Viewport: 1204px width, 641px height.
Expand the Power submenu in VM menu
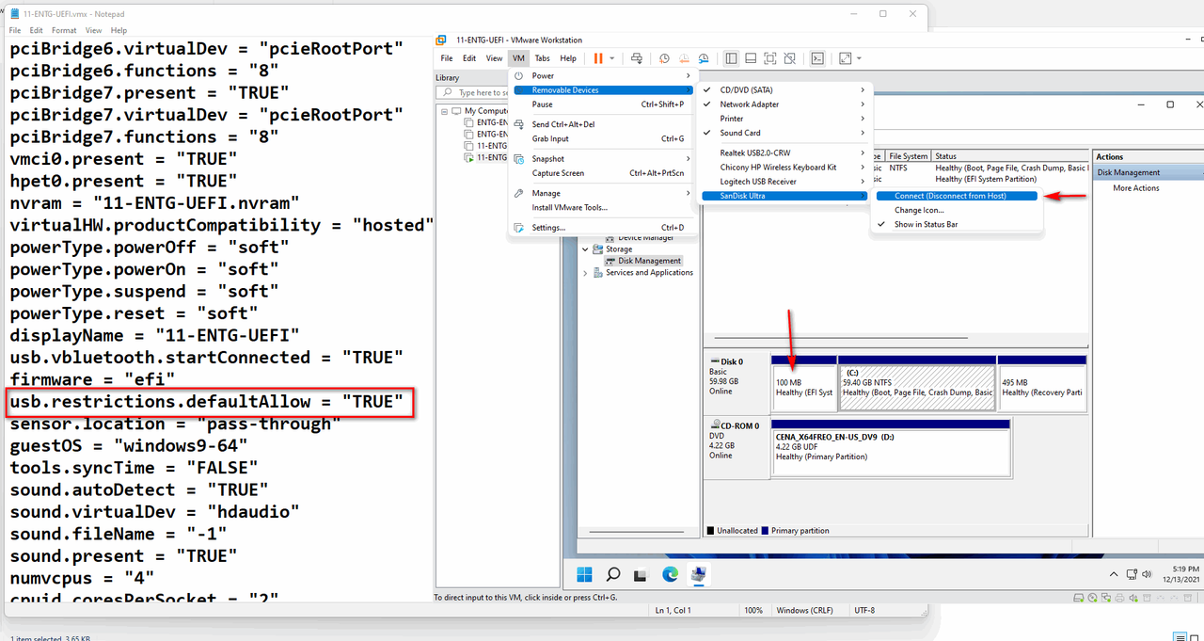pyautogui.click(x=602, y=75)
